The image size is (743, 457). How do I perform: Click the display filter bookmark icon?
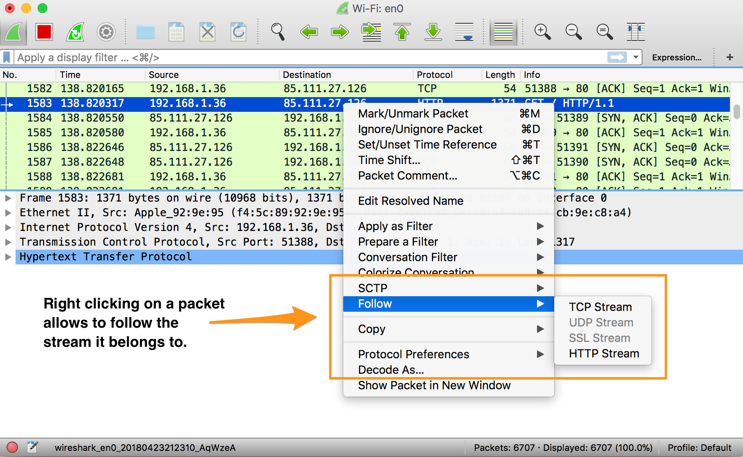(7, 57)
